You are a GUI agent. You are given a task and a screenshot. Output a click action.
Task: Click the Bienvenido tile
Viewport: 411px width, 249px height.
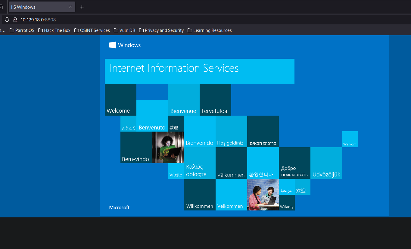pyautogui.click(x=200, y=132)
